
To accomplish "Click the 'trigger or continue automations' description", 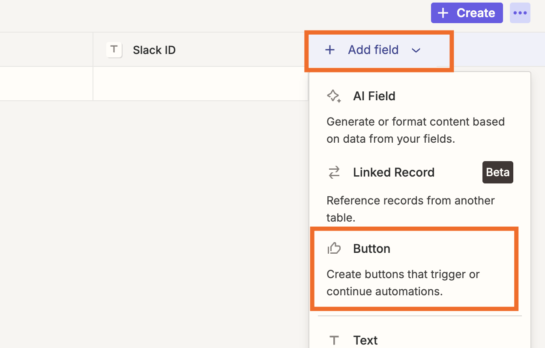I will pos(402,283).
